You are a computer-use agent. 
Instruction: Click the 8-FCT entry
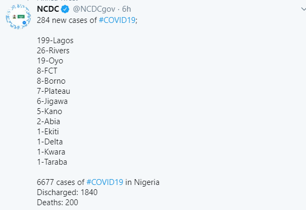click(47, 71)
